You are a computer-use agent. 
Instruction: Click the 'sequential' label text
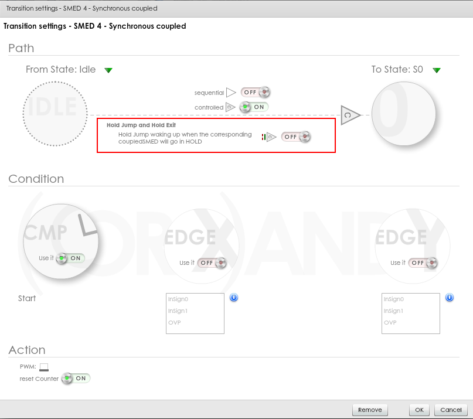tap(209, 93)
